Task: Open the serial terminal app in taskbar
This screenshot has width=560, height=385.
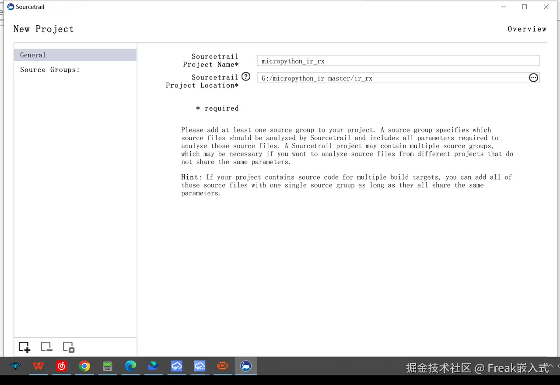Action: [x=108, y=366]
